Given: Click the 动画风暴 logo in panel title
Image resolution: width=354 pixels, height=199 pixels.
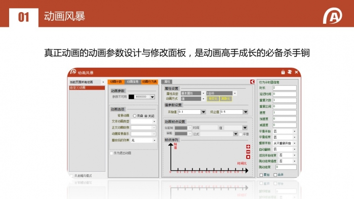Looking at the screenshot, I should pos(73,72).
